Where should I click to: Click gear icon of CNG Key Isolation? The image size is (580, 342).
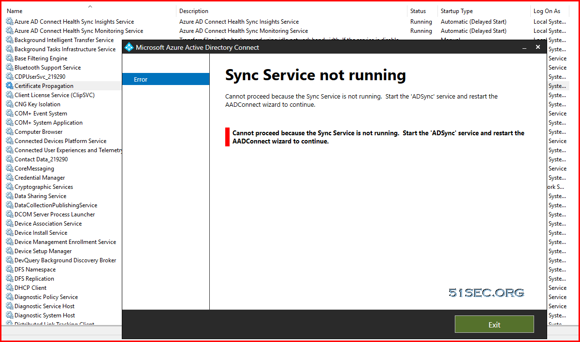[x=10, y=104]
